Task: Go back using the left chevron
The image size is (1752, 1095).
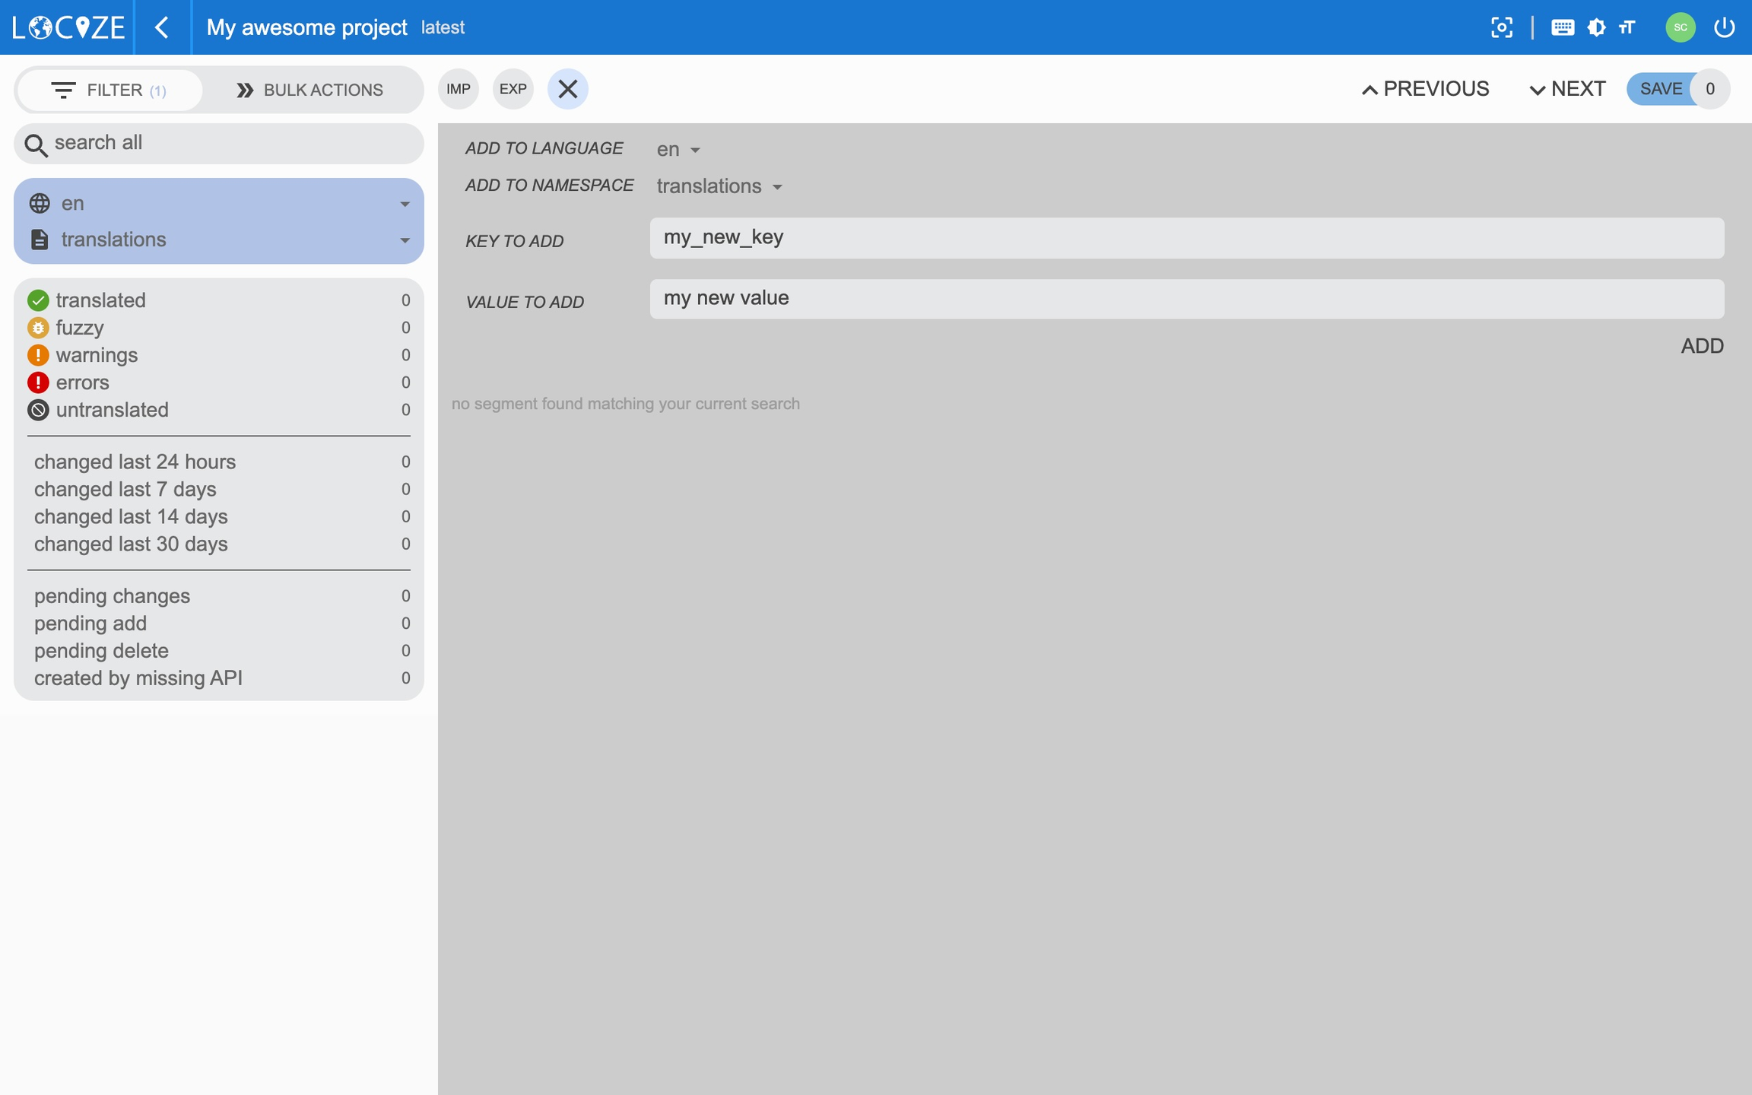Action: click(x=162, y=27)
